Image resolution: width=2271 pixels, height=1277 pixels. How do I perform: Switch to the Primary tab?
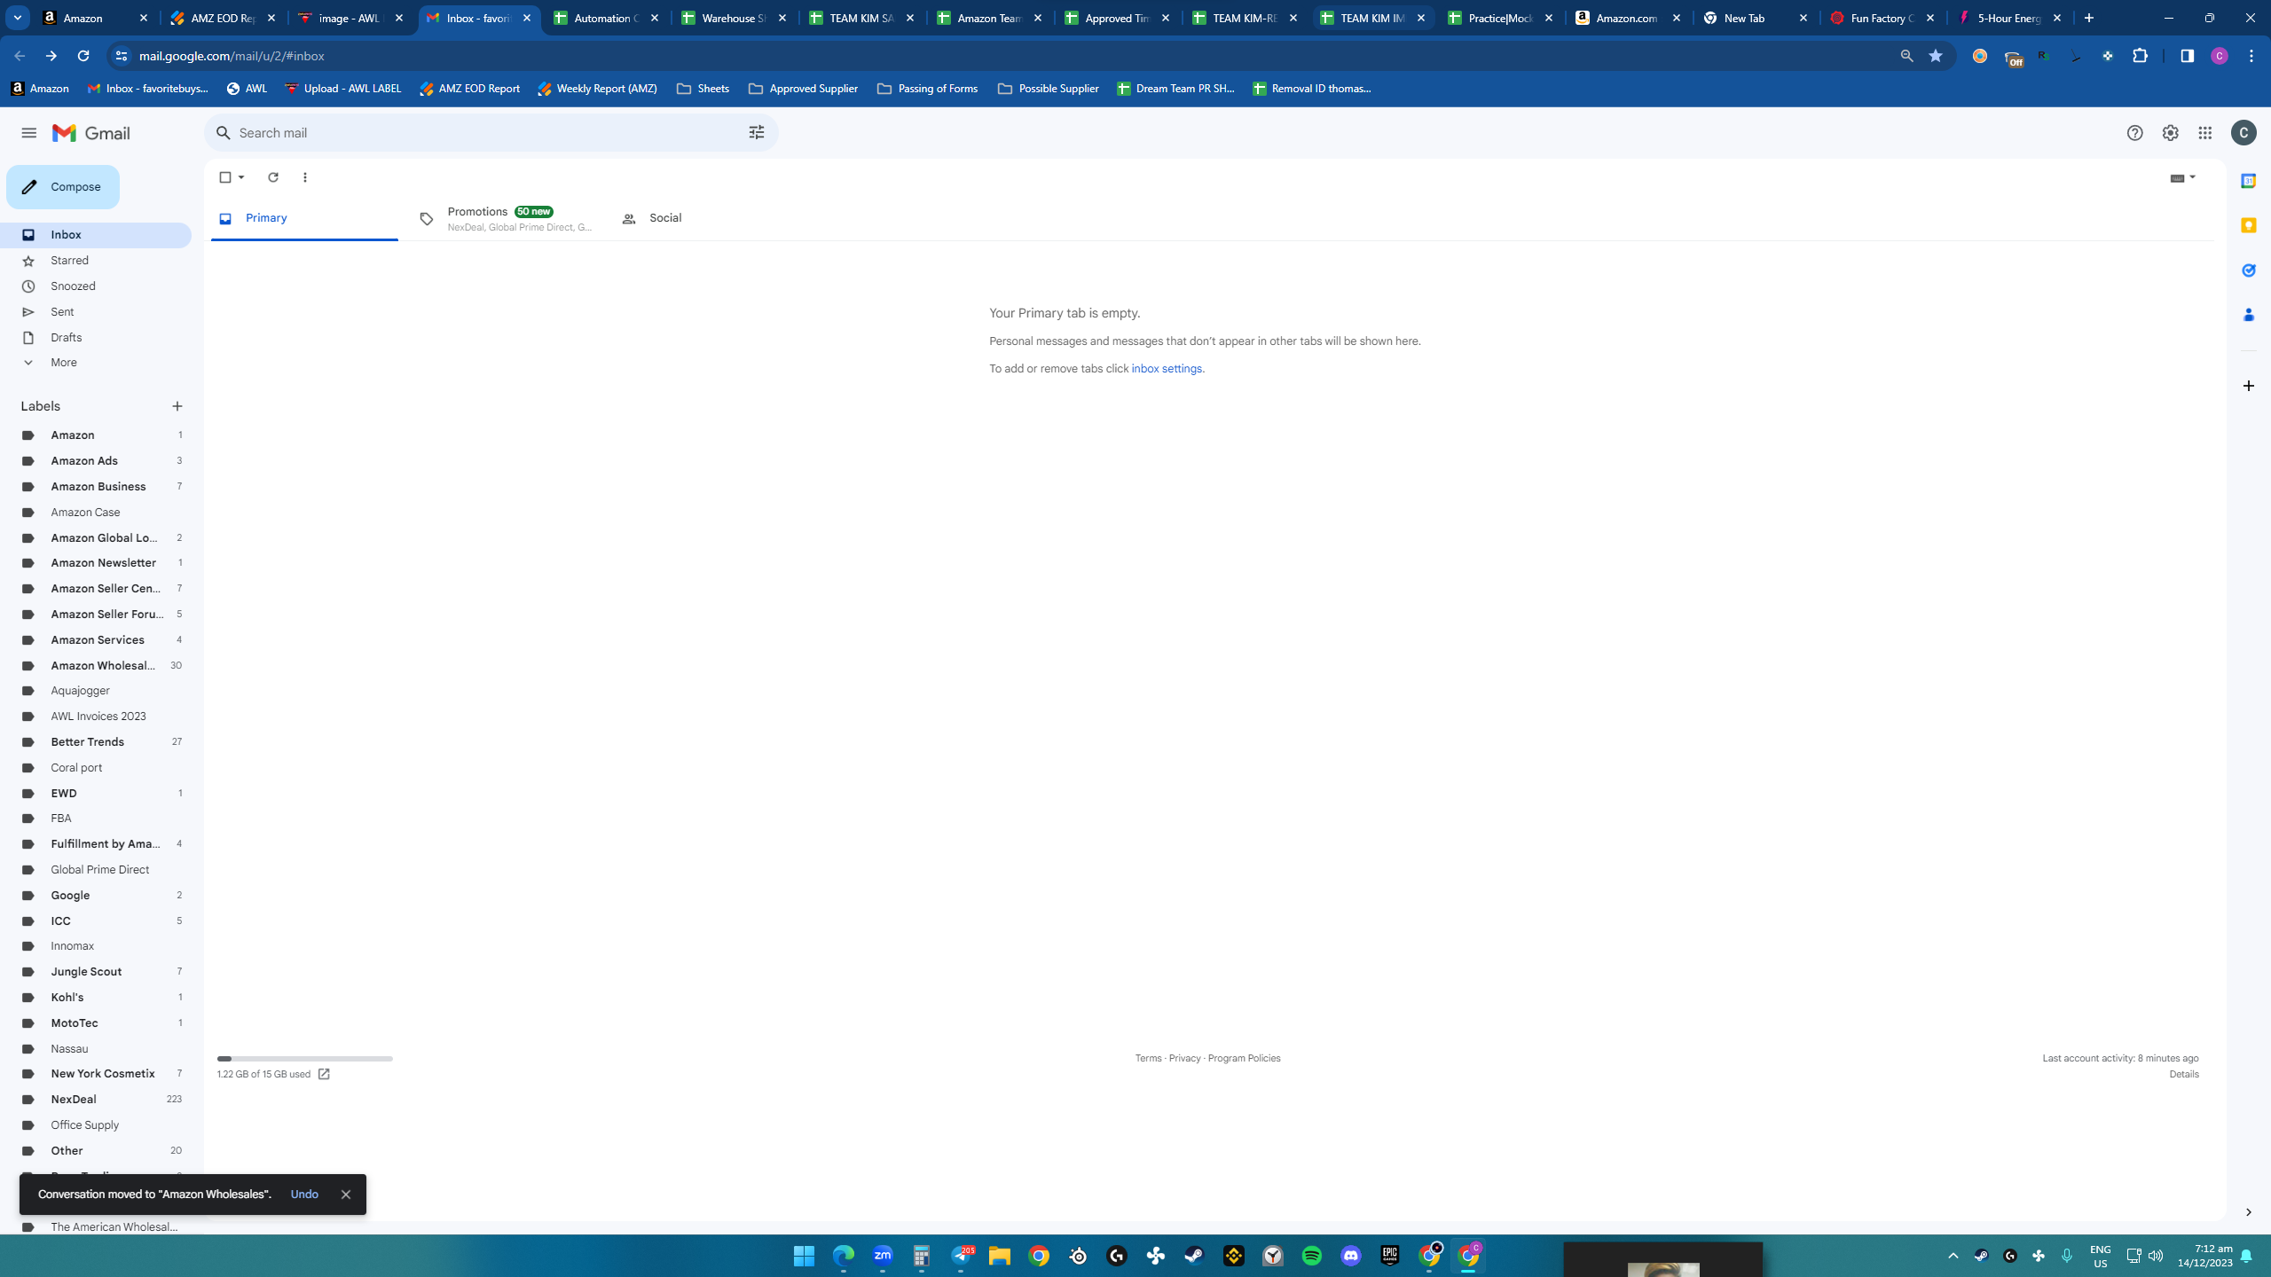click(x=304, y=218)
